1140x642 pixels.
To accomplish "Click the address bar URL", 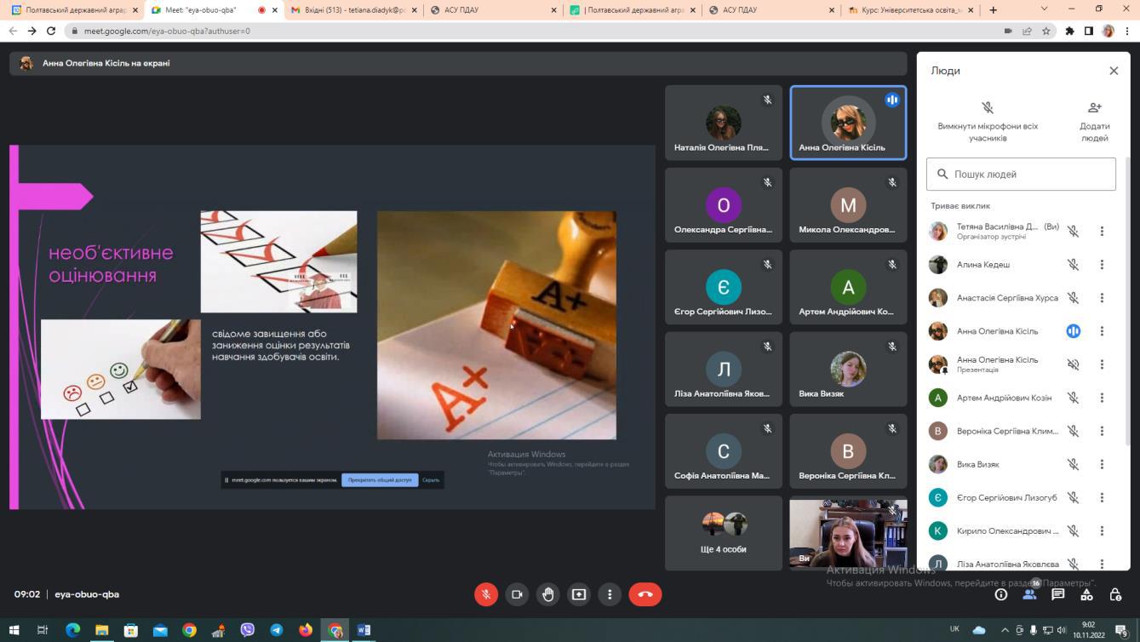I will (x=167, y=31).
